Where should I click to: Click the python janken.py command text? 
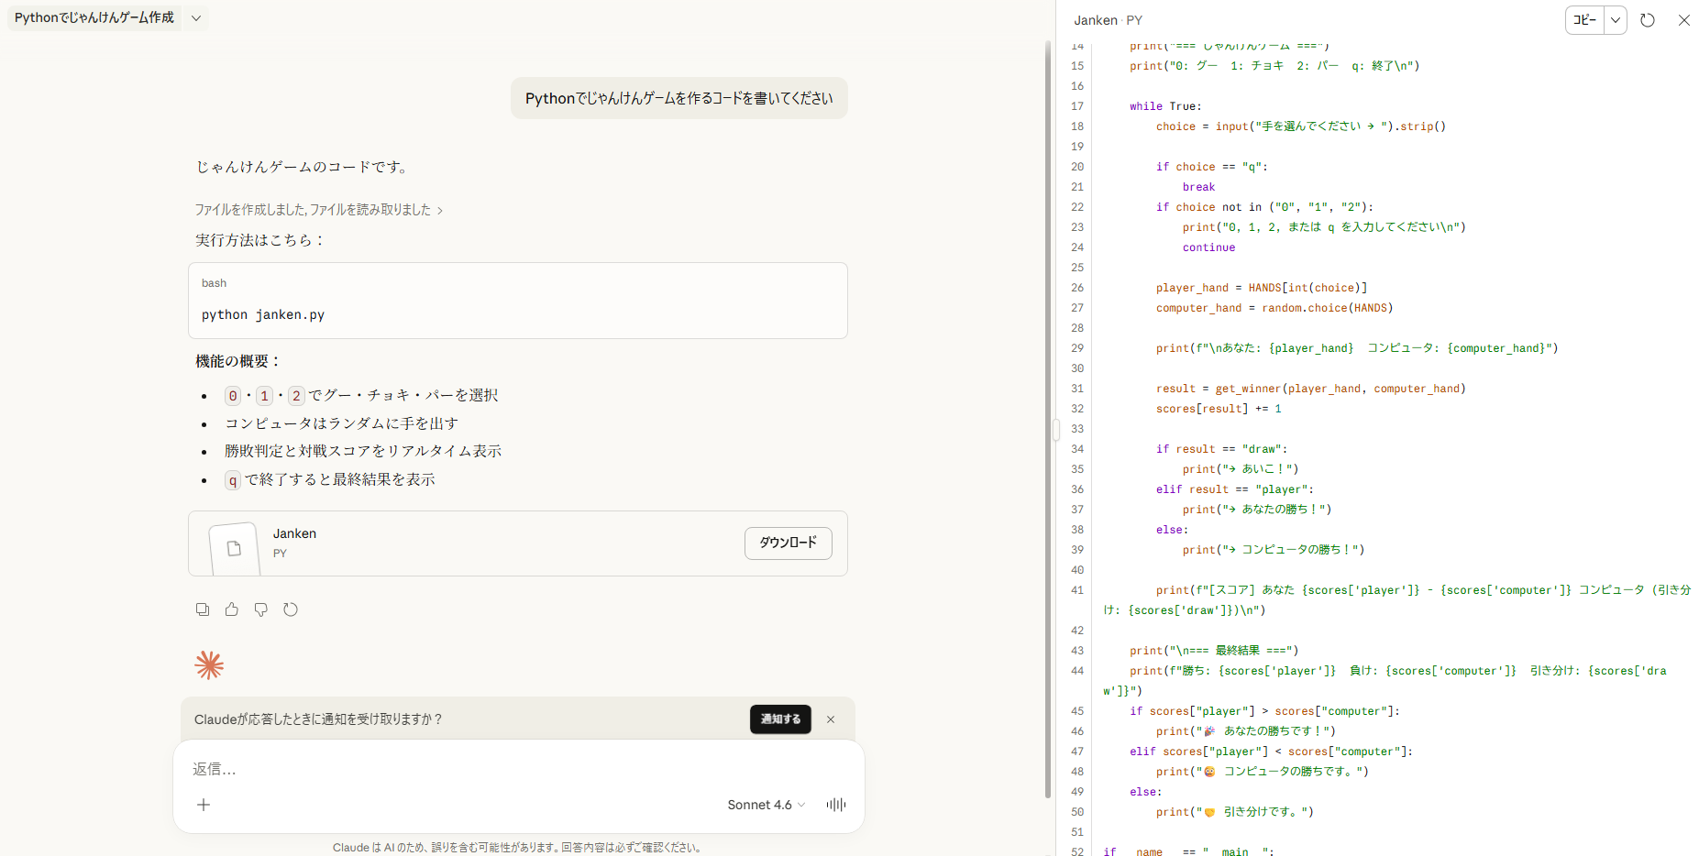(x=263, y=314)
